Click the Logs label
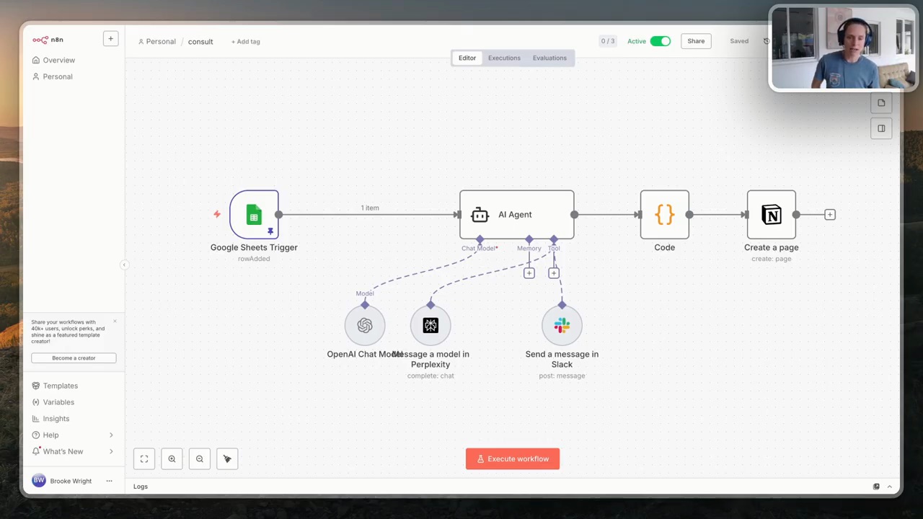Viewport: 923px width, 519px height. coord(141,487)
